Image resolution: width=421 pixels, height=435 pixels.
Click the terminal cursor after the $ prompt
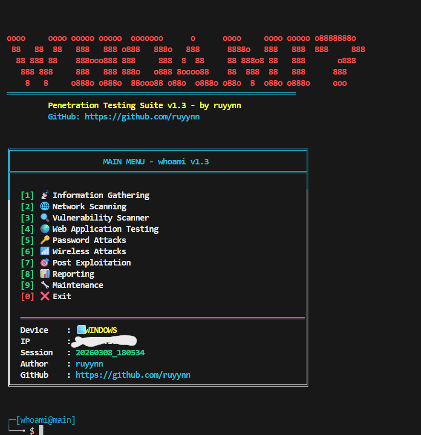coord(41,430)
